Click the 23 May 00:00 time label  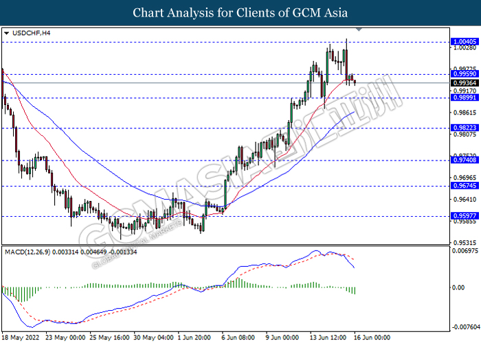coord(65,338)
